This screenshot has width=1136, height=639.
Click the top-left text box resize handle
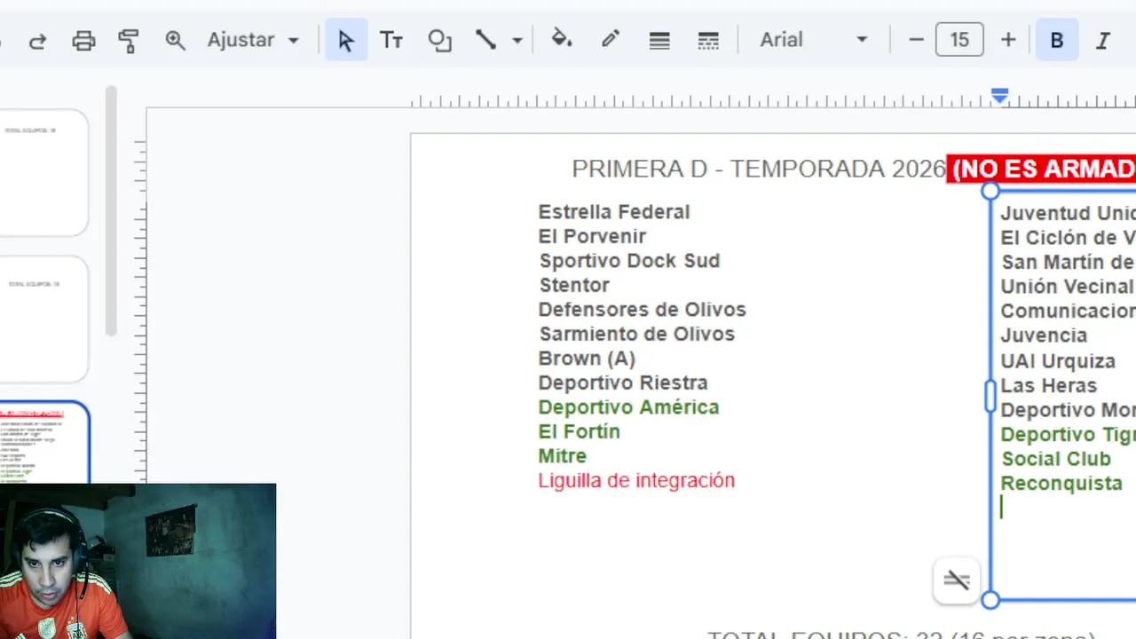click(990, 191)
